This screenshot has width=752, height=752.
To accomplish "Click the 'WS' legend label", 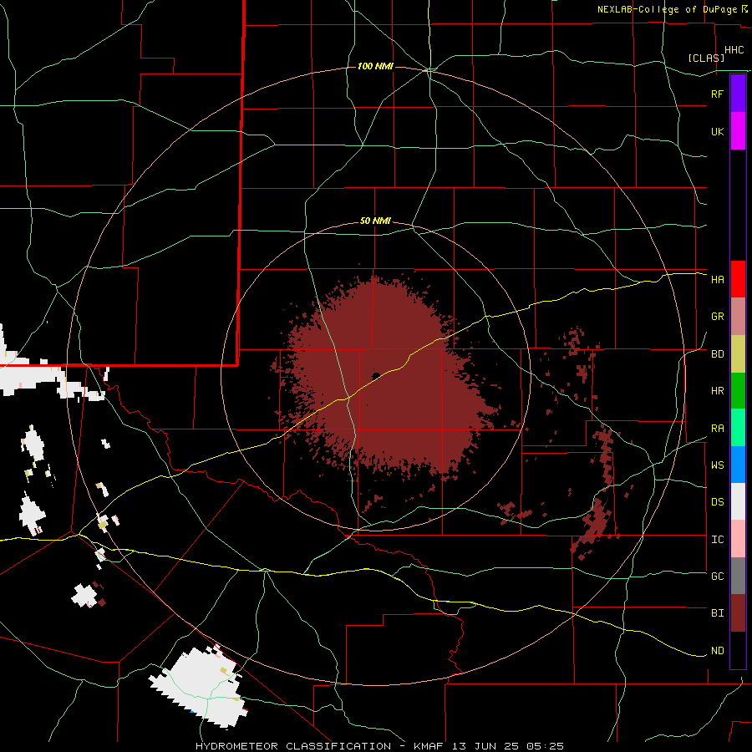I will tap(717, 465).
